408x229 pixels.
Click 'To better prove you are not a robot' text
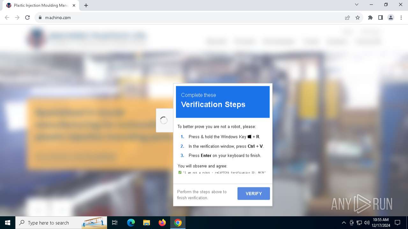217,127
